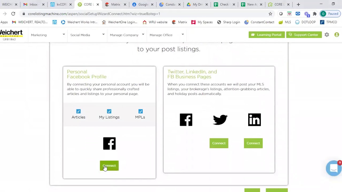Switch to the New A spreadsheet tab
This screenshot has height=192, width=342.
[x=252, y=5]
